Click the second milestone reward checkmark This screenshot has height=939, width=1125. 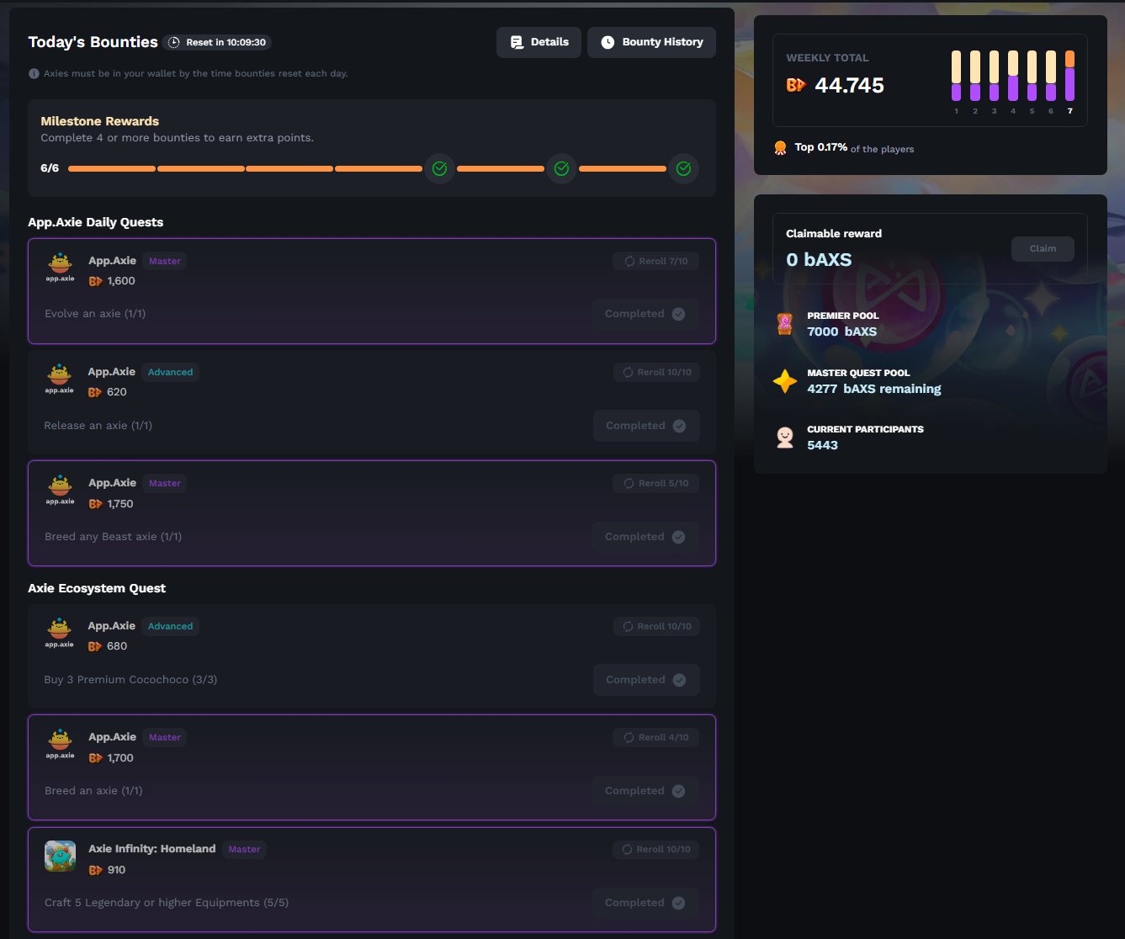pyautogui.click(x=561, y=168)
